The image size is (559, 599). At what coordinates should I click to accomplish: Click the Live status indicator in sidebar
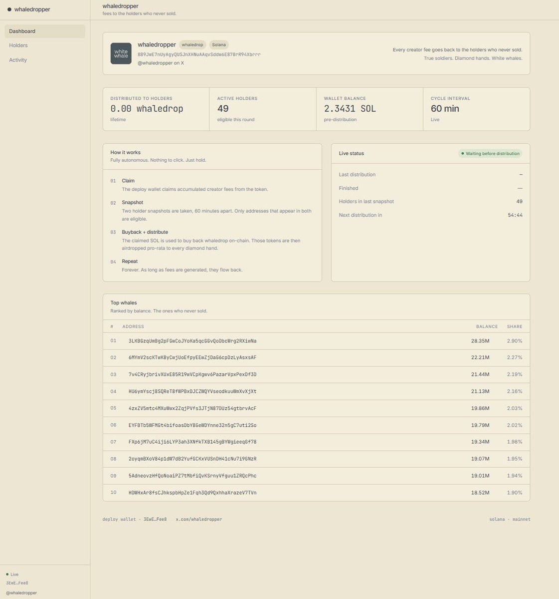pyautogui.click(x=12, y=575)
